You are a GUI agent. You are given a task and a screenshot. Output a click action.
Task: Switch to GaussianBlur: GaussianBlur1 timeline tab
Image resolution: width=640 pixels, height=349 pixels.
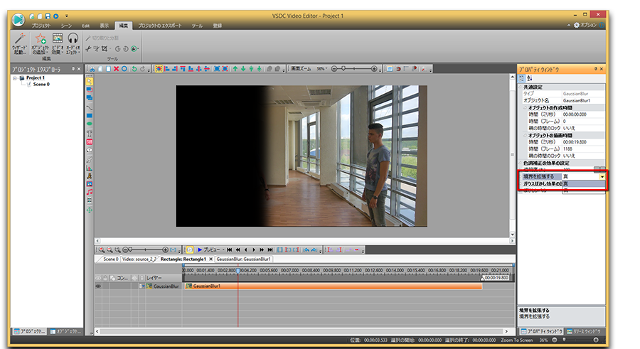244,259
